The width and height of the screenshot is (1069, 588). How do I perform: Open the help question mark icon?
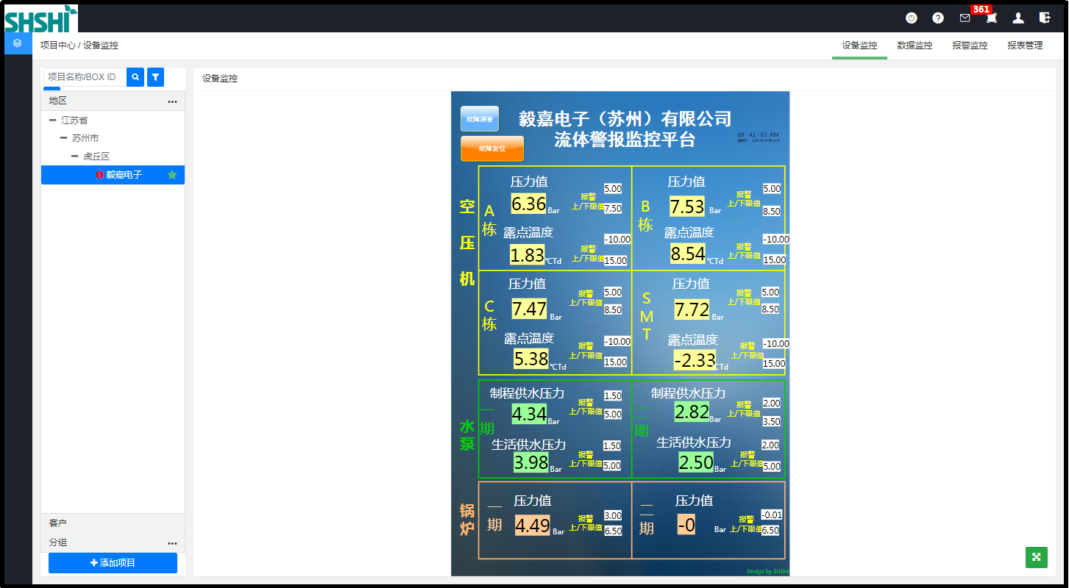938,18
